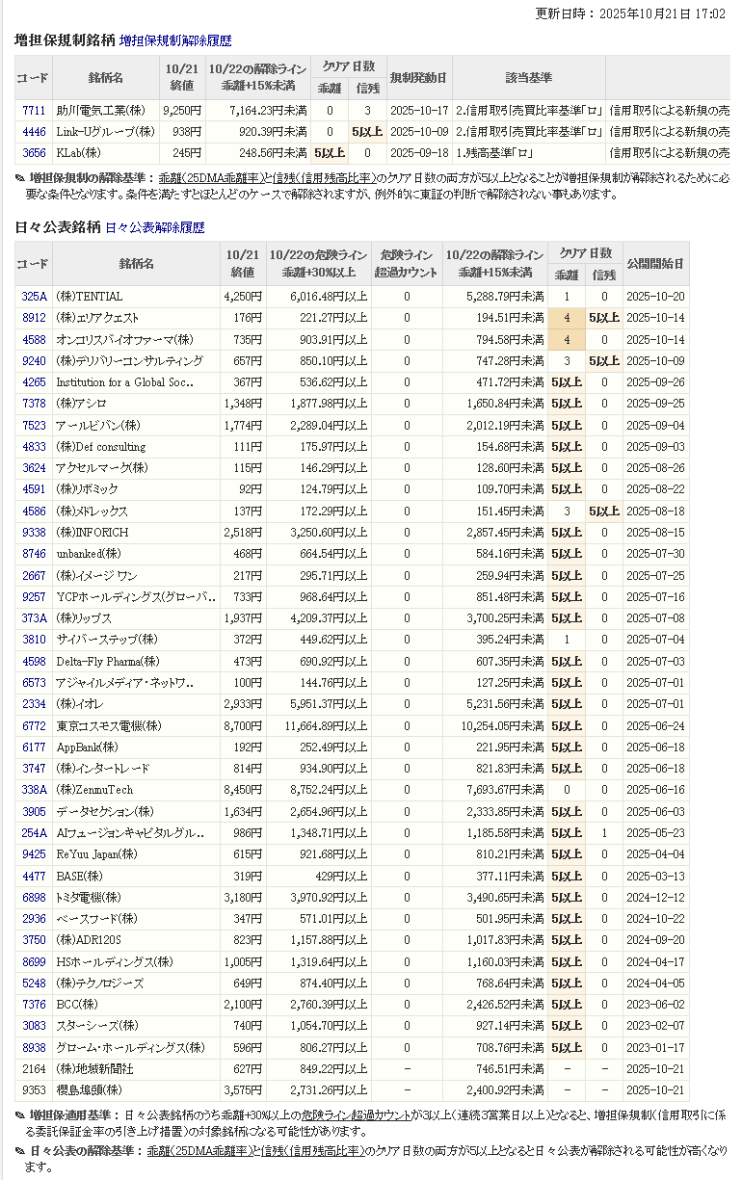
Task: Click code 338A for ZenmuTech
Action: coord(34,791)
